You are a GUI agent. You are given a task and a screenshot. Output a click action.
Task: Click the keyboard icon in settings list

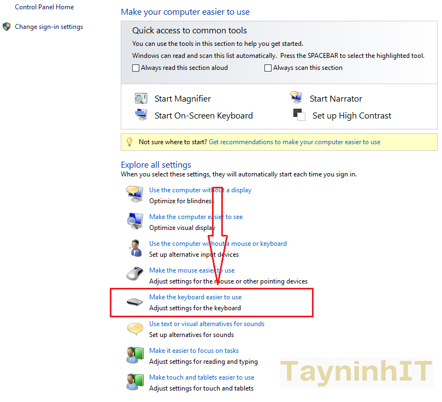[135, 302]
